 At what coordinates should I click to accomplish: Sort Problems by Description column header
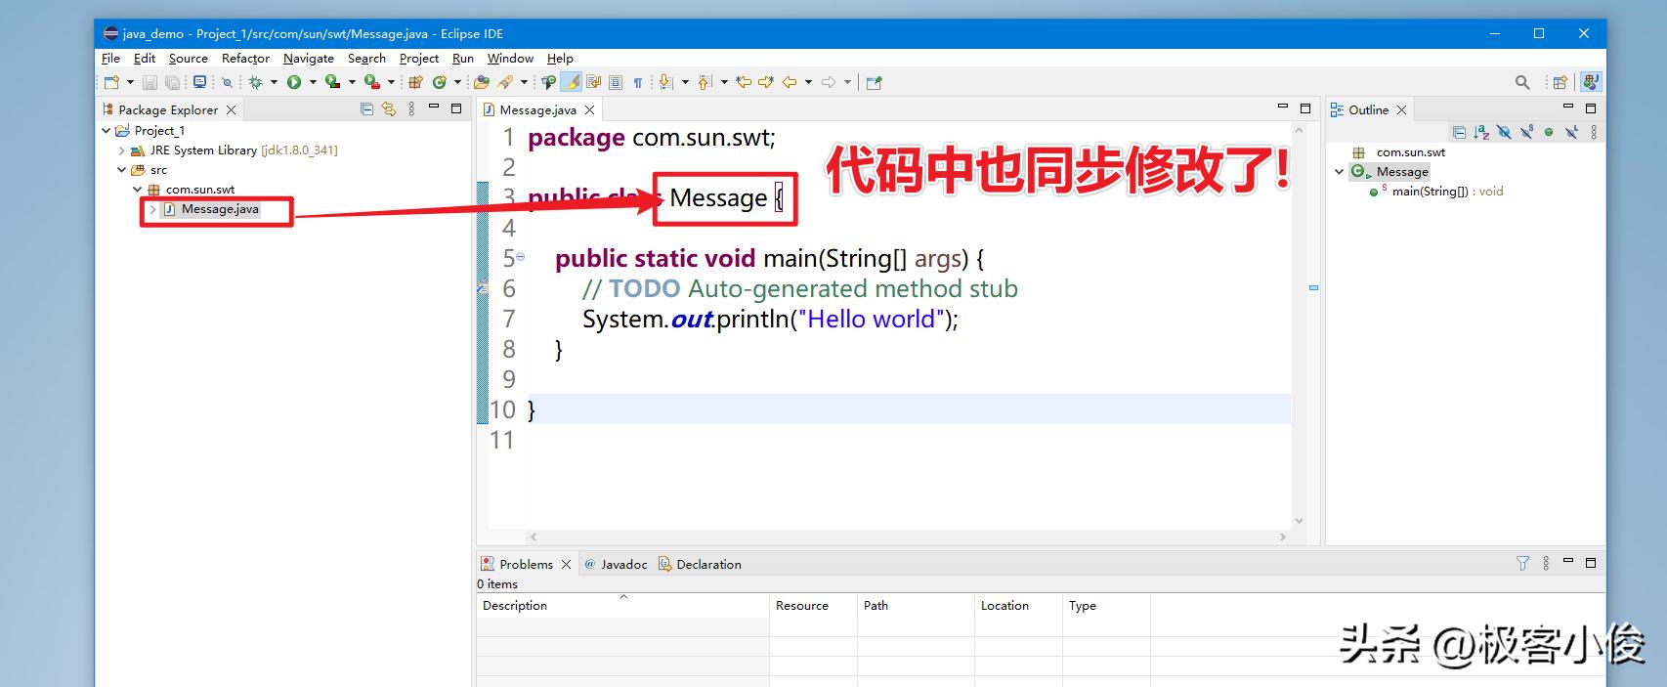tap(622, 605)
